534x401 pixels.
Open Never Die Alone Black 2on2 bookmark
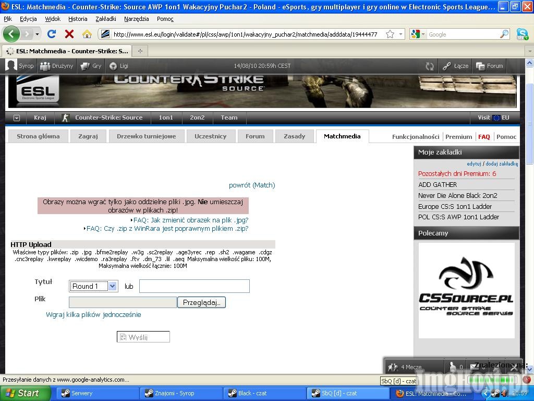[x=458, y=195]
